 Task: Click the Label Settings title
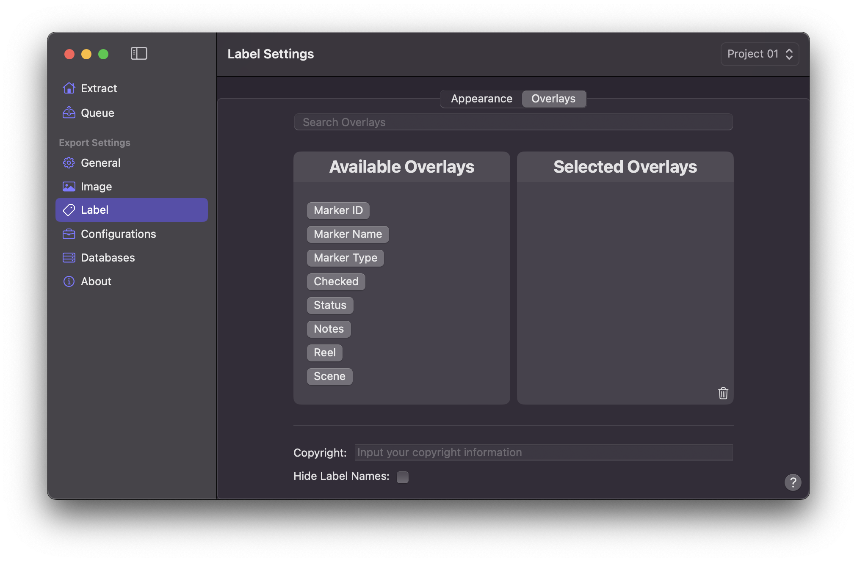click(x=271, y=54)
